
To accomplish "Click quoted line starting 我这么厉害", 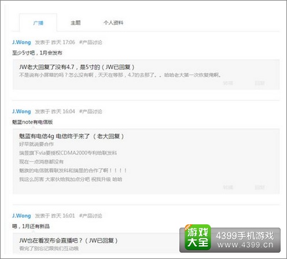I will (x=71, y=179).
